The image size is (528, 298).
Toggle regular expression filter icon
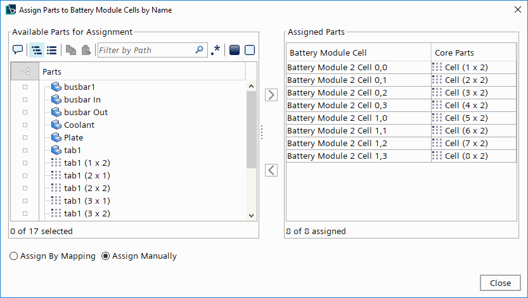point(216,50)
